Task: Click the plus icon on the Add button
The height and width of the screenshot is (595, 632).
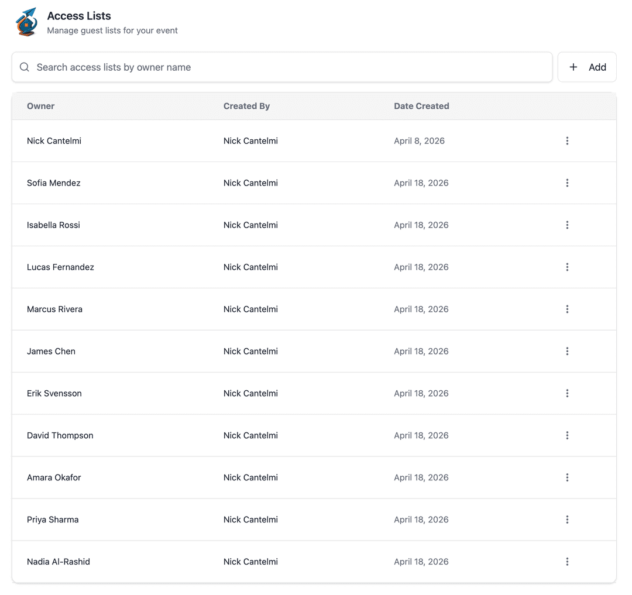Action: (x=573, y=67)
